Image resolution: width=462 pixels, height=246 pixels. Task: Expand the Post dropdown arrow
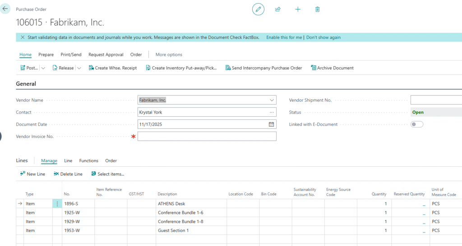(x=43, y=68)
